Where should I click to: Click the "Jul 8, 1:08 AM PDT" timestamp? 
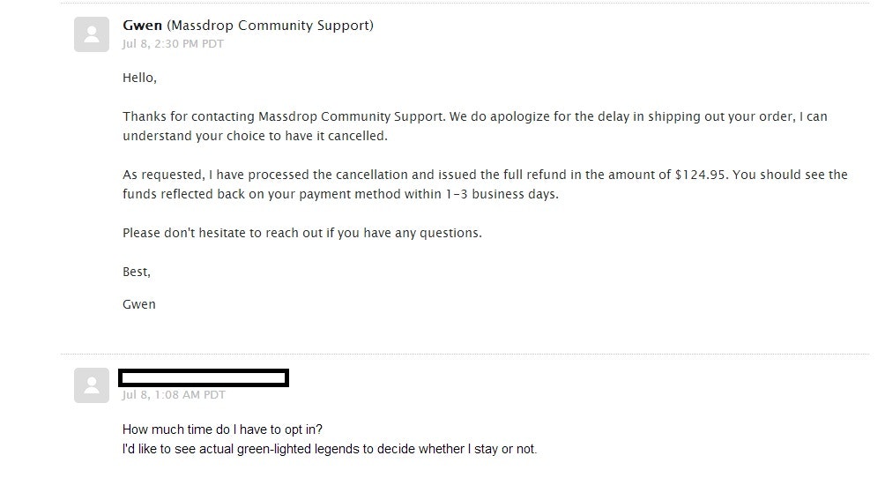[x=173, y=395]
